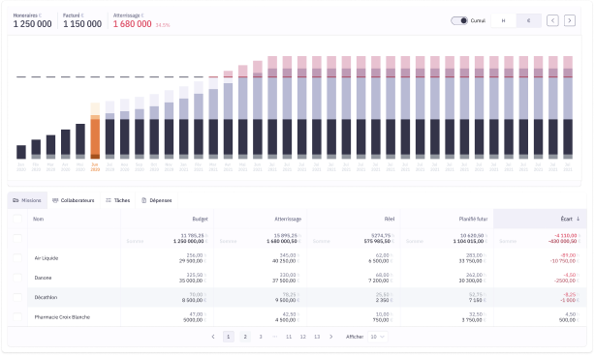Click the Honoraires value 1 250 000
595x355 pixels.
33,24
